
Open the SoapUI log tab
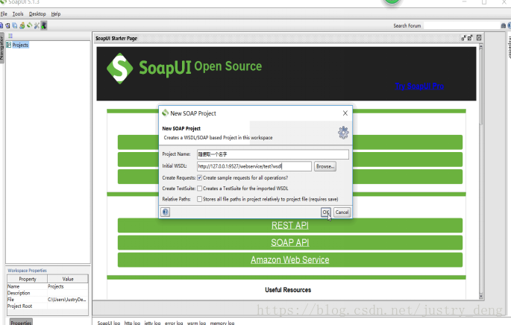[x=108, y=323]
